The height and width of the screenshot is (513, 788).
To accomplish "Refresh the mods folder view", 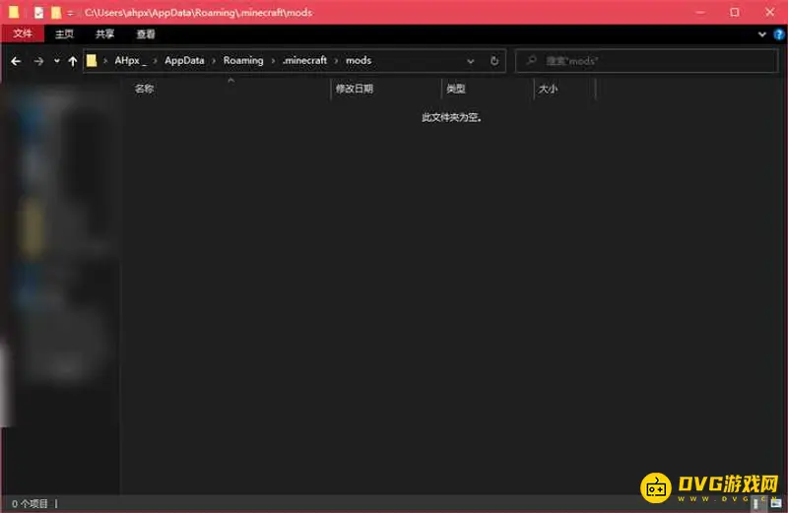I will pos(494,61).
